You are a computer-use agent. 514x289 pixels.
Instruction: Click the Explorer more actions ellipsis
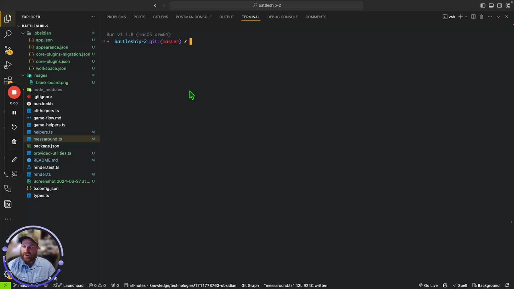pyautogui.click(x=92, y=17)
